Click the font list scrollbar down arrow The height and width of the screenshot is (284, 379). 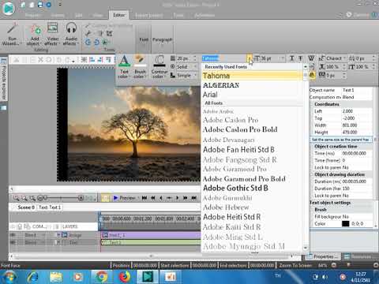tap(306, 248)
